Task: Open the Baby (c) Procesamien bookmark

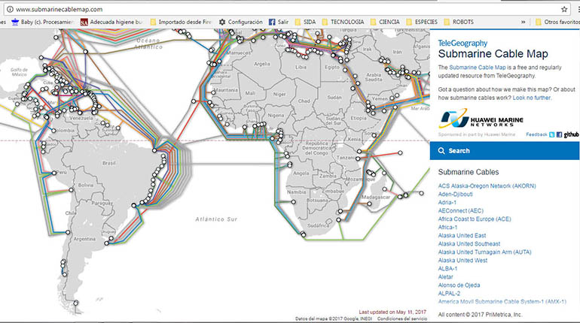Action: pos(42,22)
